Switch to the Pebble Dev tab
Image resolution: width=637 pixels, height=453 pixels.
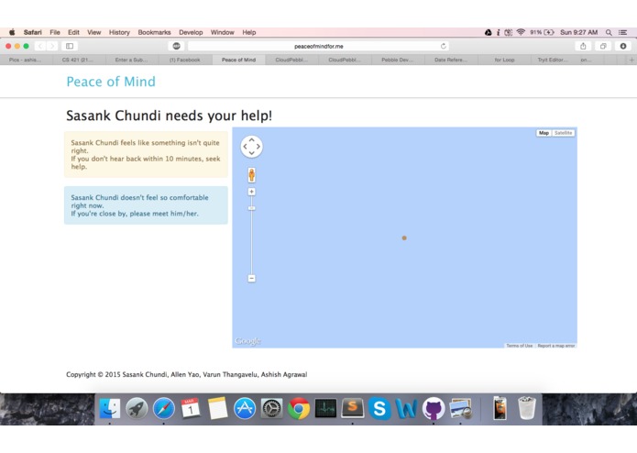coord(397,60)
